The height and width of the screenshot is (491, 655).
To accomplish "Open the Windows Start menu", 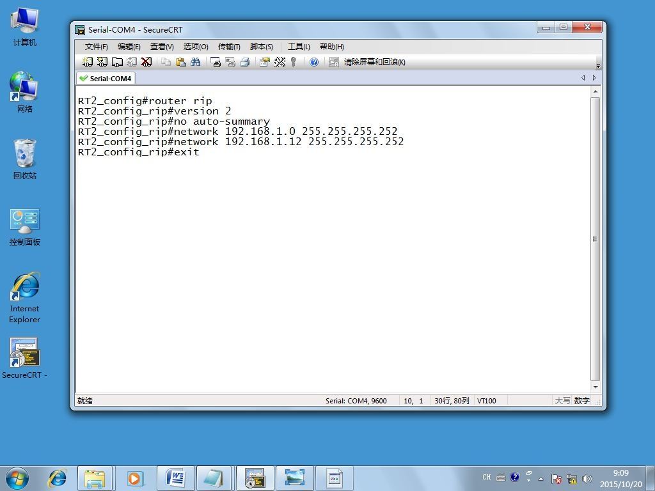I will tap(17, 478).
